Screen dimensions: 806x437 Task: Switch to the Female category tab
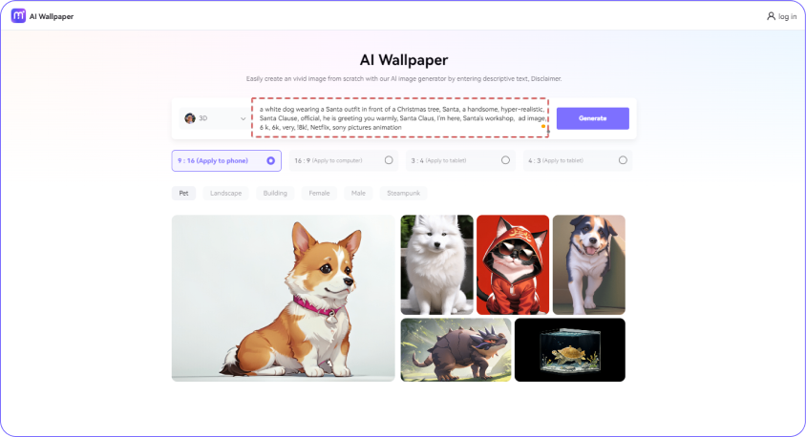[319, 193]
